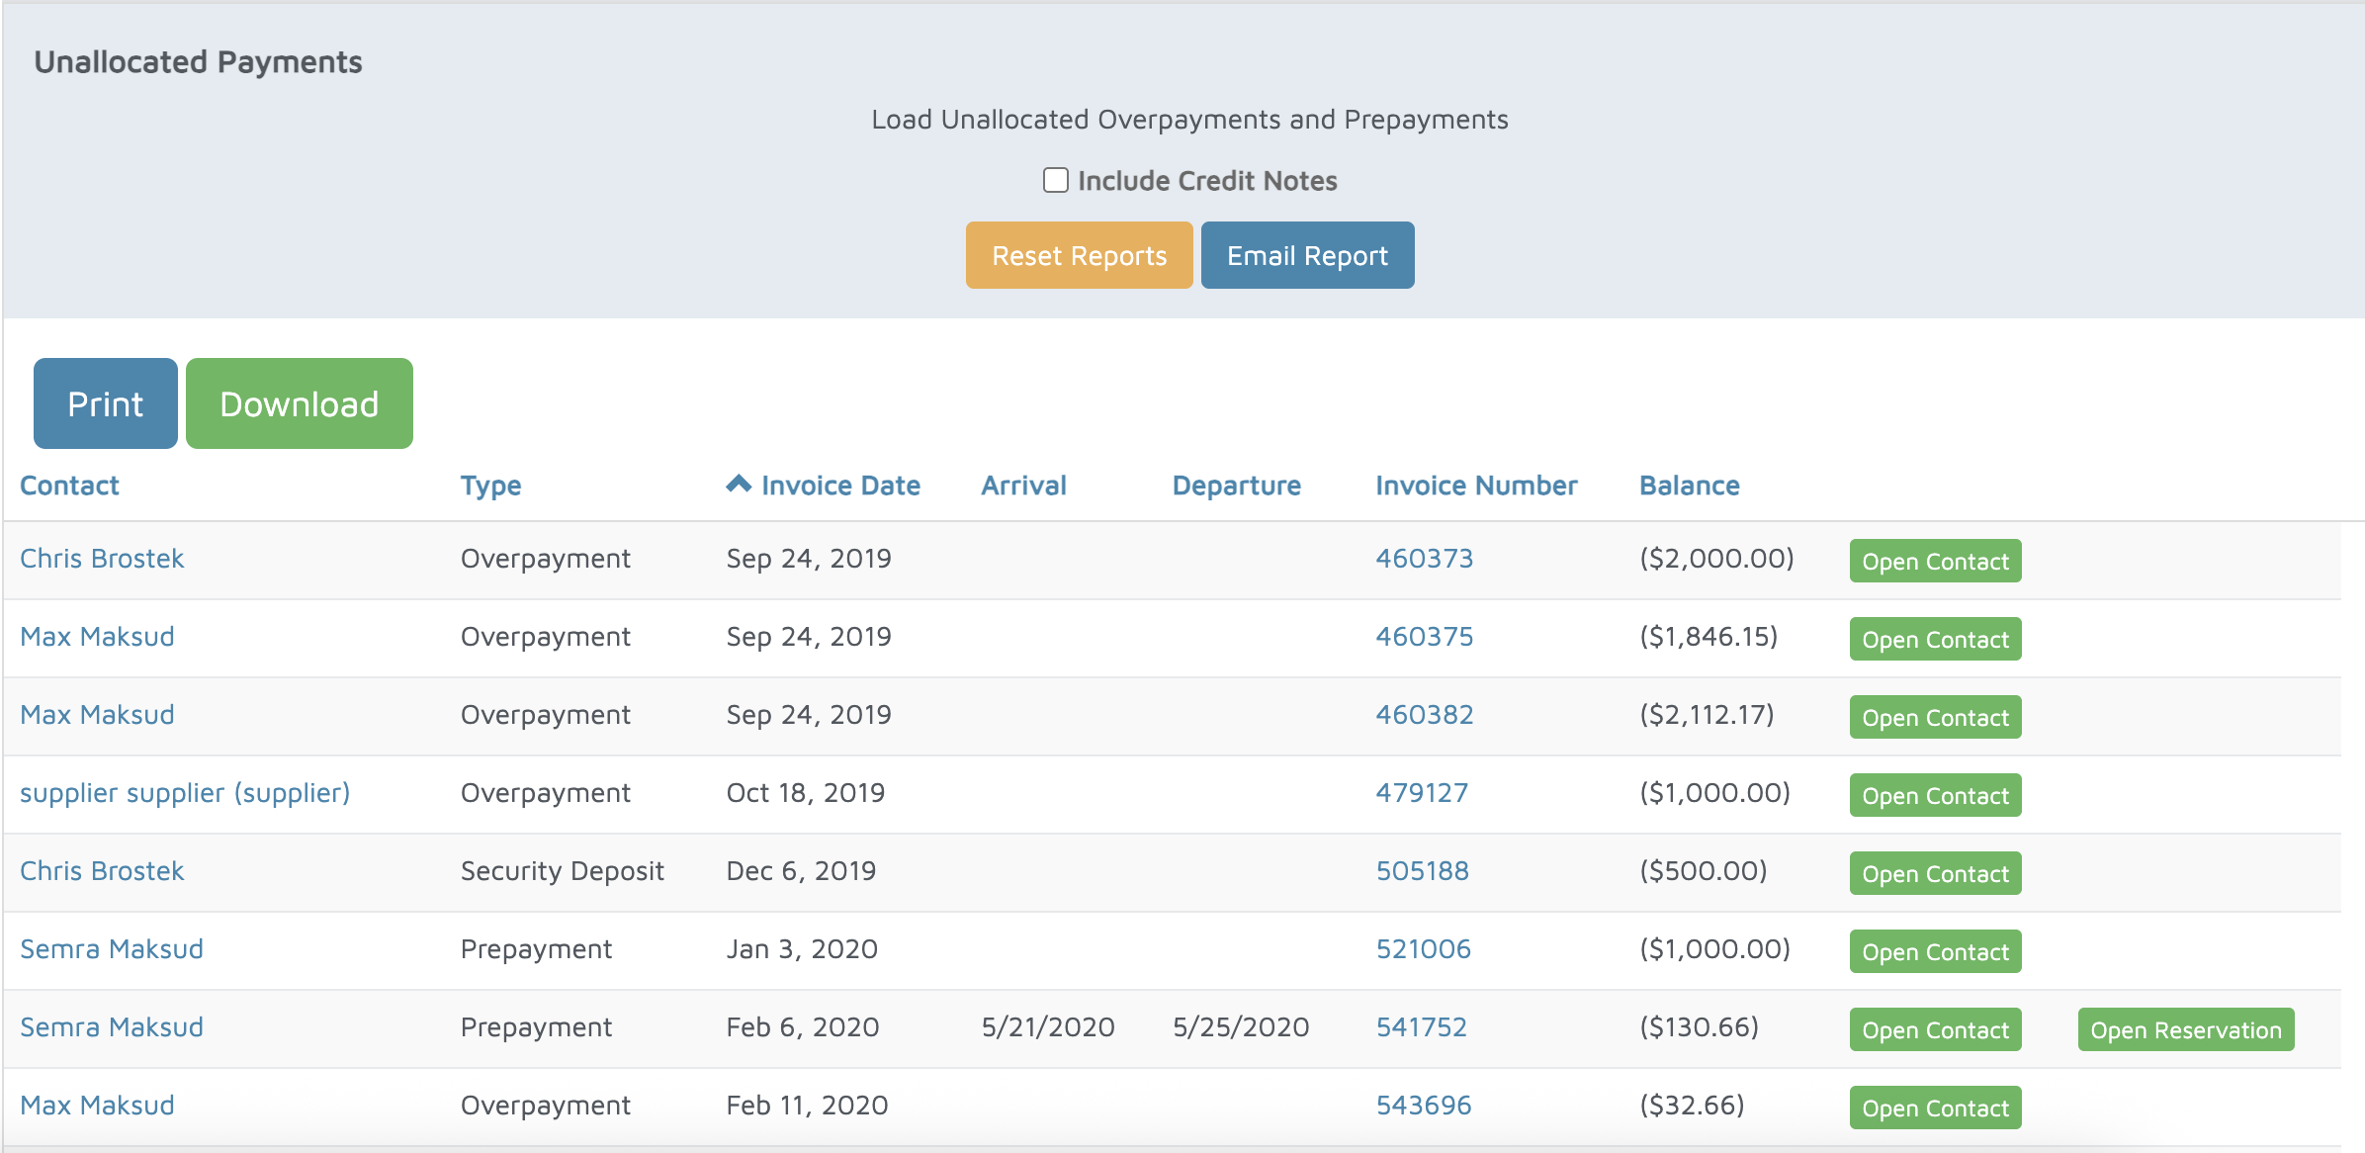Download the unallocated payments report

299,403
